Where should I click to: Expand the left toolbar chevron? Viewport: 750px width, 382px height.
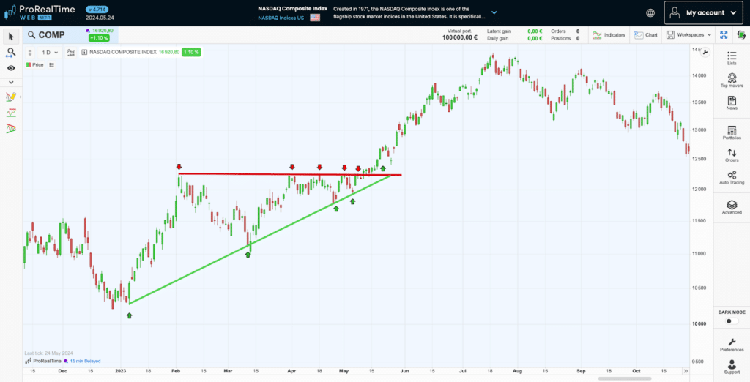click(x=11, y=82)
